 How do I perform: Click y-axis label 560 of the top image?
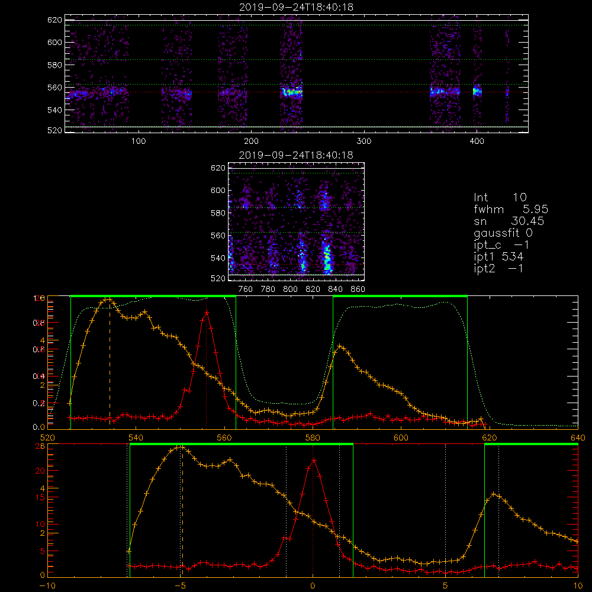click(x=54, y=88)
